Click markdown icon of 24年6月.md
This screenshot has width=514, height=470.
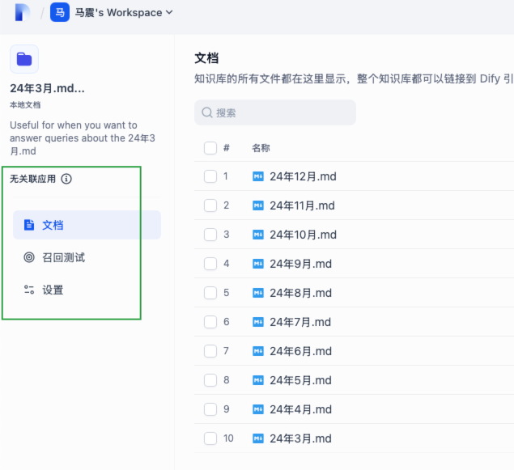pyautogui.click(x=258, y=351)
